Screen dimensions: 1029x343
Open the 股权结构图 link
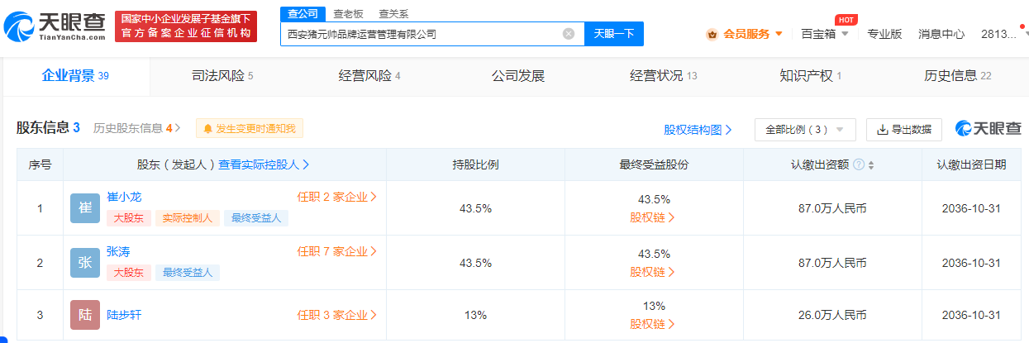coord(698,130)
